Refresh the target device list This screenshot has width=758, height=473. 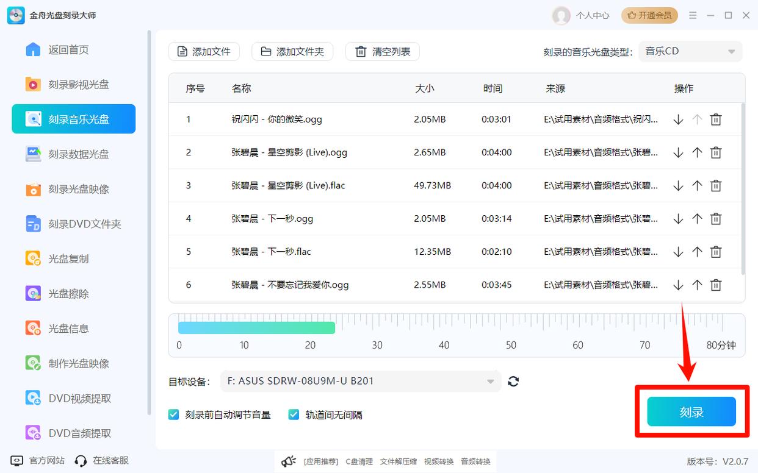[513, 381]
